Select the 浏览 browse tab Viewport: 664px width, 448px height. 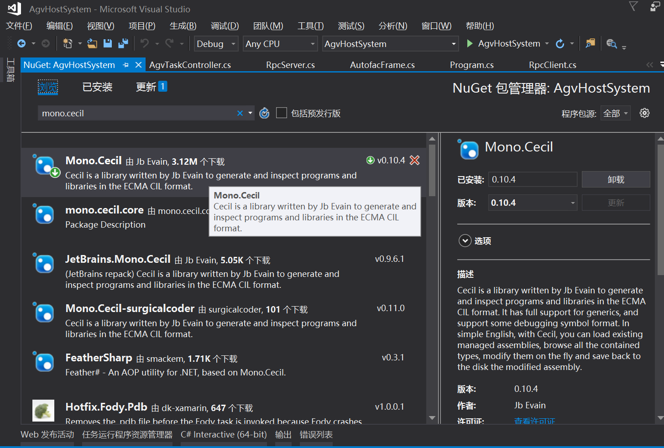point(48,87)
